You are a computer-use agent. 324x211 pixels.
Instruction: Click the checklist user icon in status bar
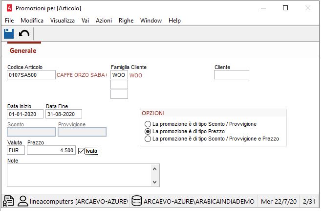click(8, 201)
